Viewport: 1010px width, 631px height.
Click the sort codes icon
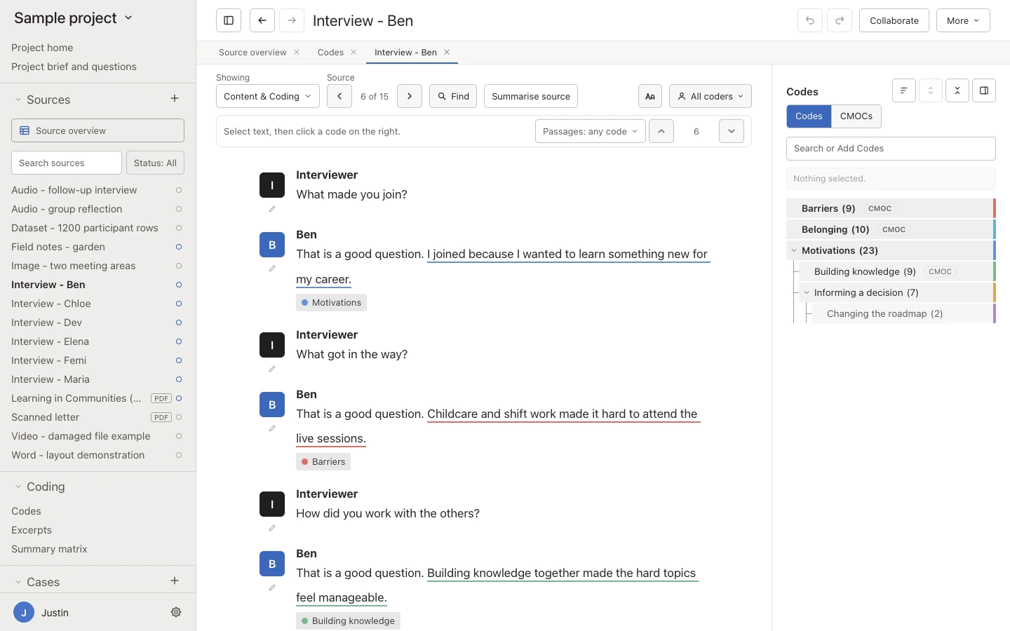pyautogui.click(x=904, y=90)
